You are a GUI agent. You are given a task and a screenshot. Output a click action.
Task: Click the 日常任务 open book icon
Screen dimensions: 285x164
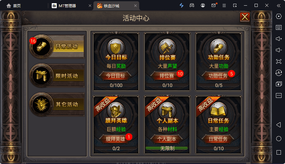pos(219,110)
